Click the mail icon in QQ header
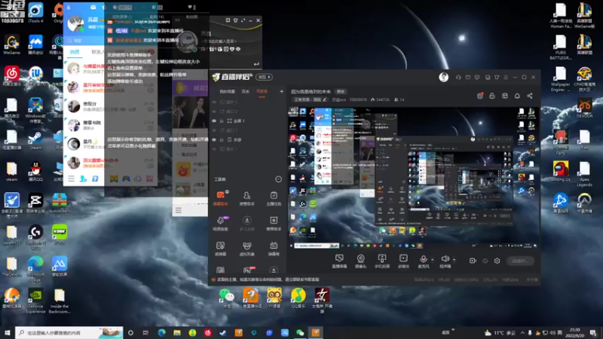The width and height of the screenshot is (603, 339). tap(93, 7)
